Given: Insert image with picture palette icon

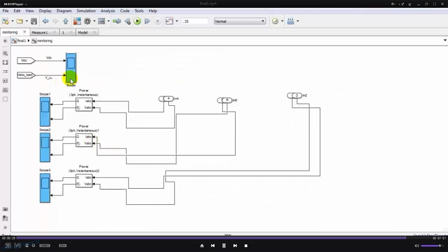Looking at the screenshot, I should (5, 90).
